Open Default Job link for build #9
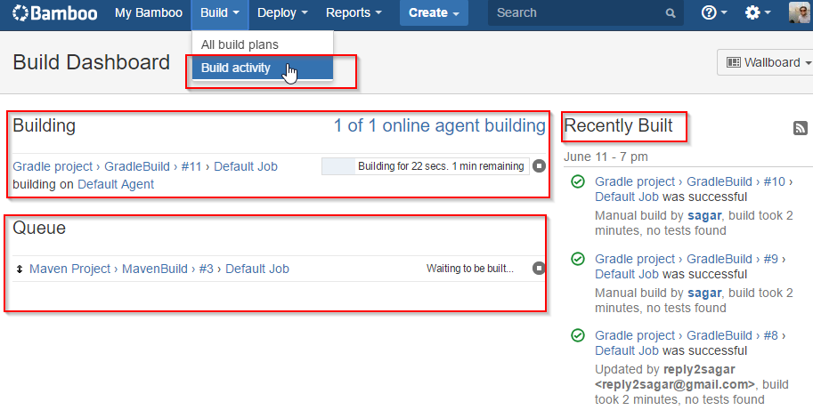 pos(626,274)
